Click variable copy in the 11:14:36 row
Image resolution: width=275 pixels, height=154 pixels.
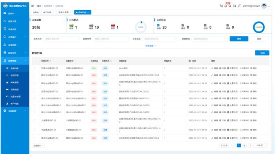click(233, 83)
